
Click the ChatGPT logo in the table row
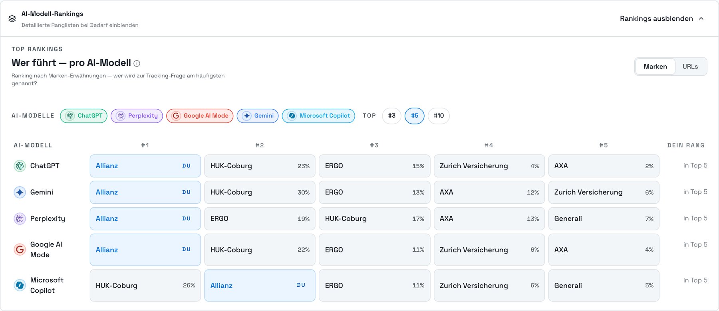coord(20,166)
